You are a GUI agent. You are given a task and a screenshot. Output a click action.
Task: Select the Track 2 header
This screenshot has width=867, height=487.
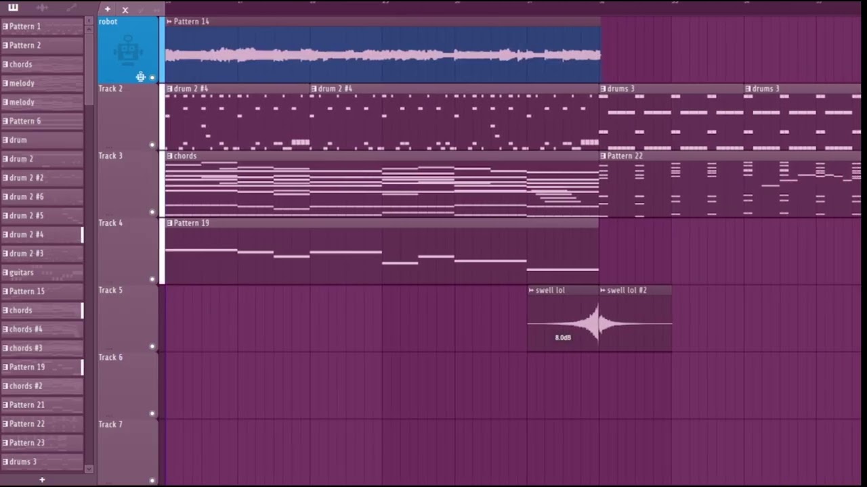(x=127, y=117)
